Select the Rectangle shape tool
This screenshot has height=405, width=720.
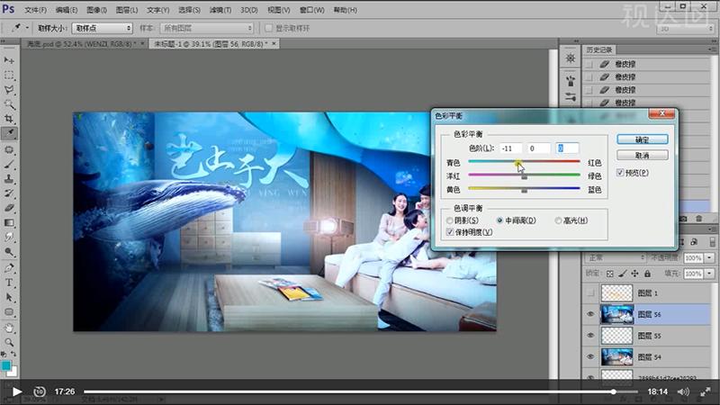9,312
